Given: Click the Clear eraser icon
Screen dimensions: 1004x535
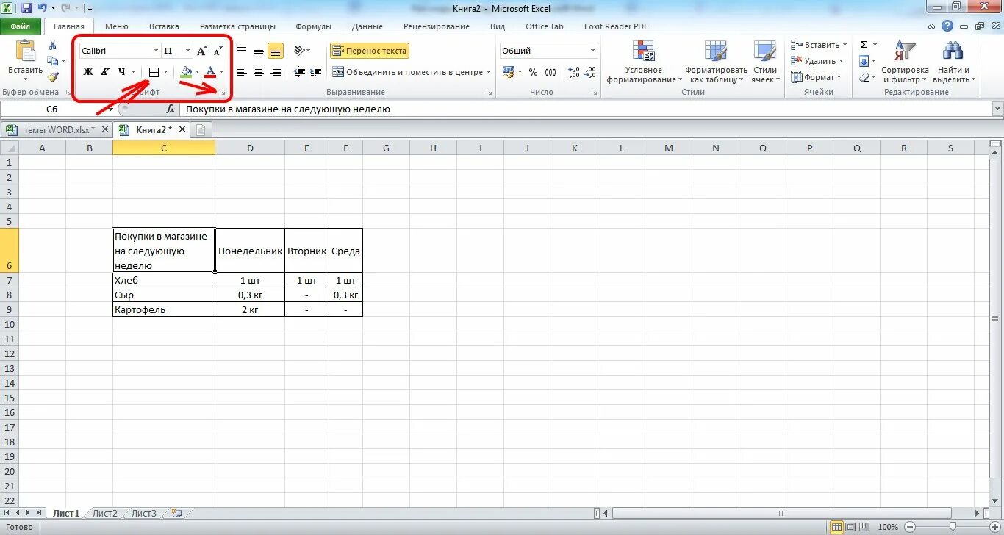Looking at the screenshot, I should click(x=864, y=77).
